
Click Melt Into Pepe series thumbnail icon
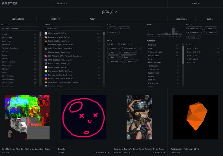[46, 48]
